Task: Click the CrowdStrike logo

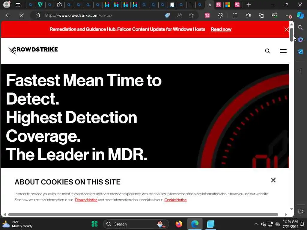Action: [33, 50]
